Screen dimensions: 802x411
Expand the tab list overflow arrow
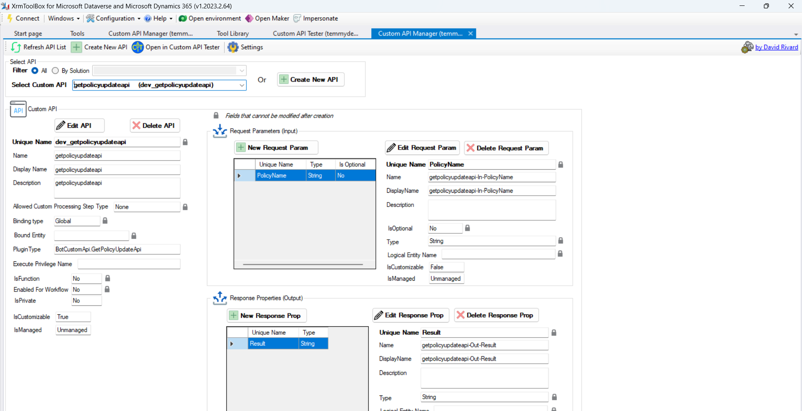(x=796, y=34)
